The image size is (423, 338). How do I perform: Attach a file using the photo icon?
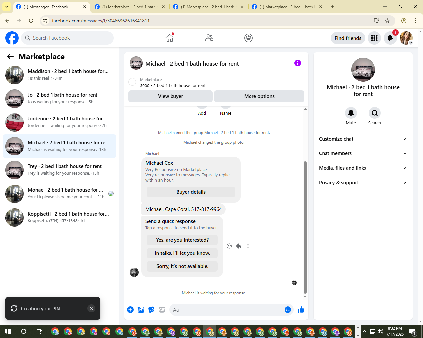point(141,310)
